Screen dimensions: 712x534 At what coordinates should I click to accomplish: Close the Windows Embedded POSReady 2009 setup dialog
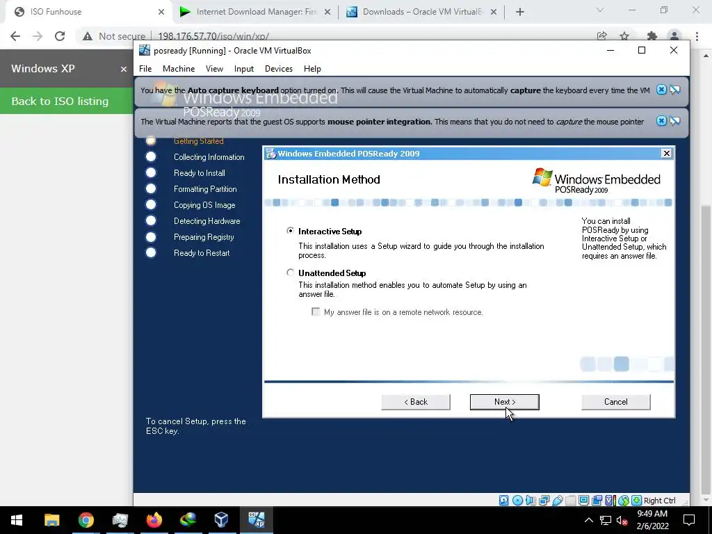666,154
